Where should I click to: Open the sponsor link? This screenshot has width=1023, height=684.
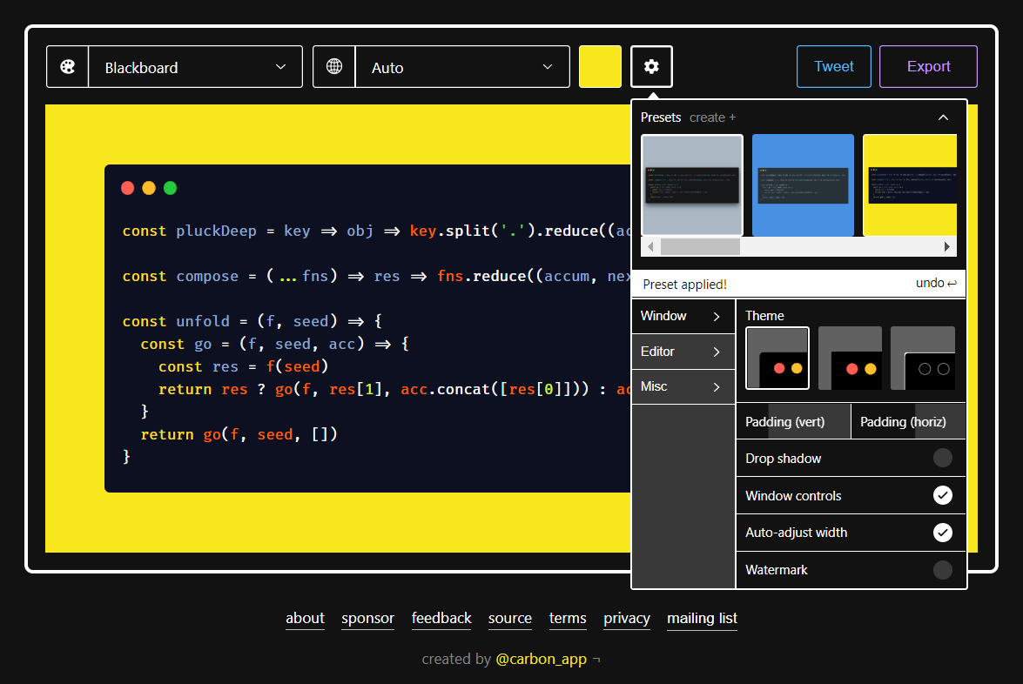pos(368,618)
